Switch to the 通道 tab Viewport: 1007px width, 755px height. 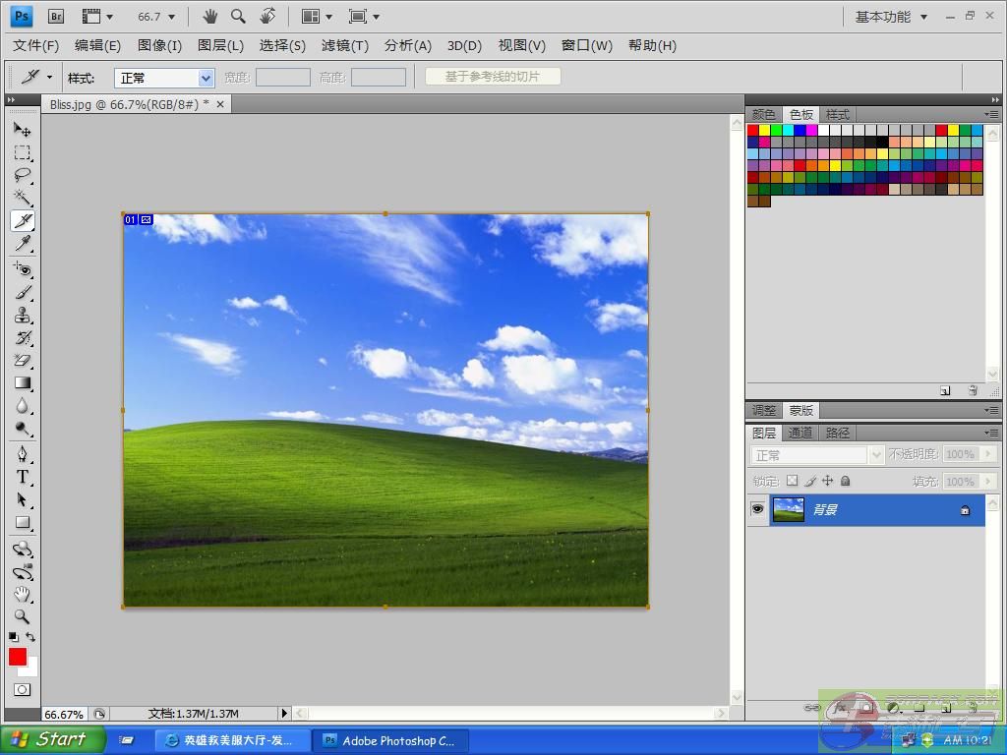[x=800, y=433]
